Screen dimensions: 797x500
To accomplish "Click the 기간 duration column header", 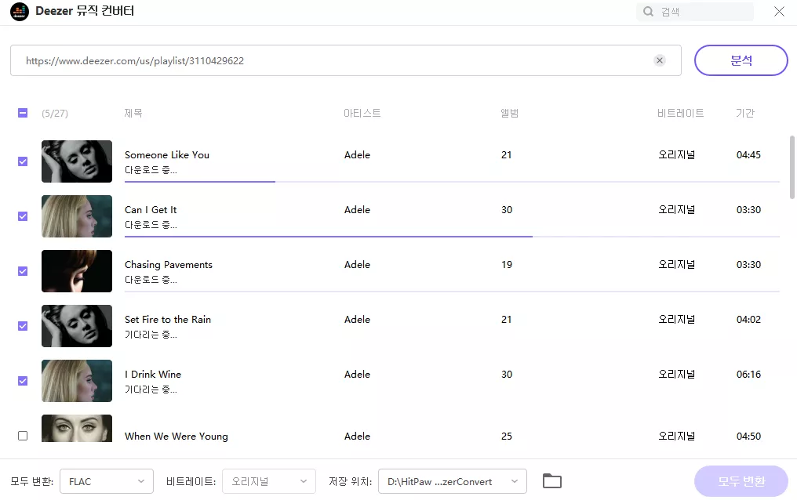I will pyautogui.click(x=745, y=113).
